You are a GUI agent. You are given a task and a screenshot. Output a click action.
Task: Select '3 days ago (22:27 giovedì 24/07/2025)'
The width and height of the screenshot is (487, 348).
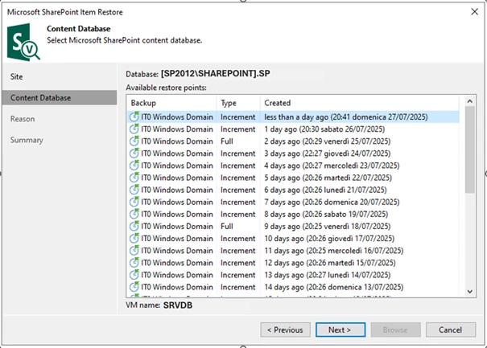328,154
